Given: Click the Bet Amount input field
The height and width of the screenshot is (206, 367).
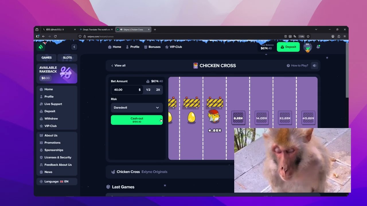Looking at the screenshot, I should 126,90.
